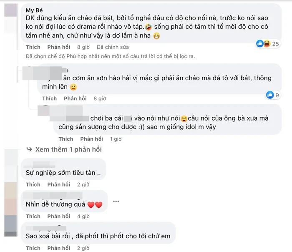Like the "chơi ba cái" reply
Viewport: 292px width, 252px height.
pyautogui.click(x=66, y=139)
